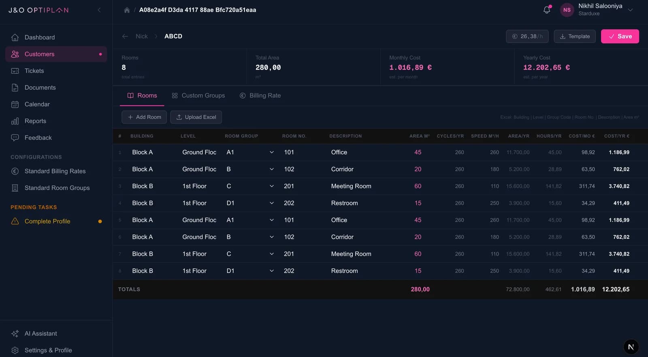Viewport: 648px width, 357px height.
Task: Open Documents in the sidebar
Action: (x=56, y=88)
